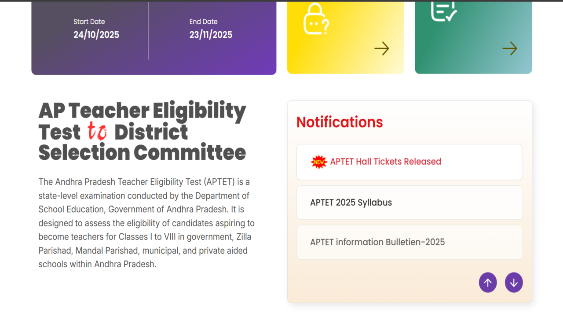The width and height of the screenshot is (563, 317).
Task: Click the document checkmark icon
Action: [443, 11]
